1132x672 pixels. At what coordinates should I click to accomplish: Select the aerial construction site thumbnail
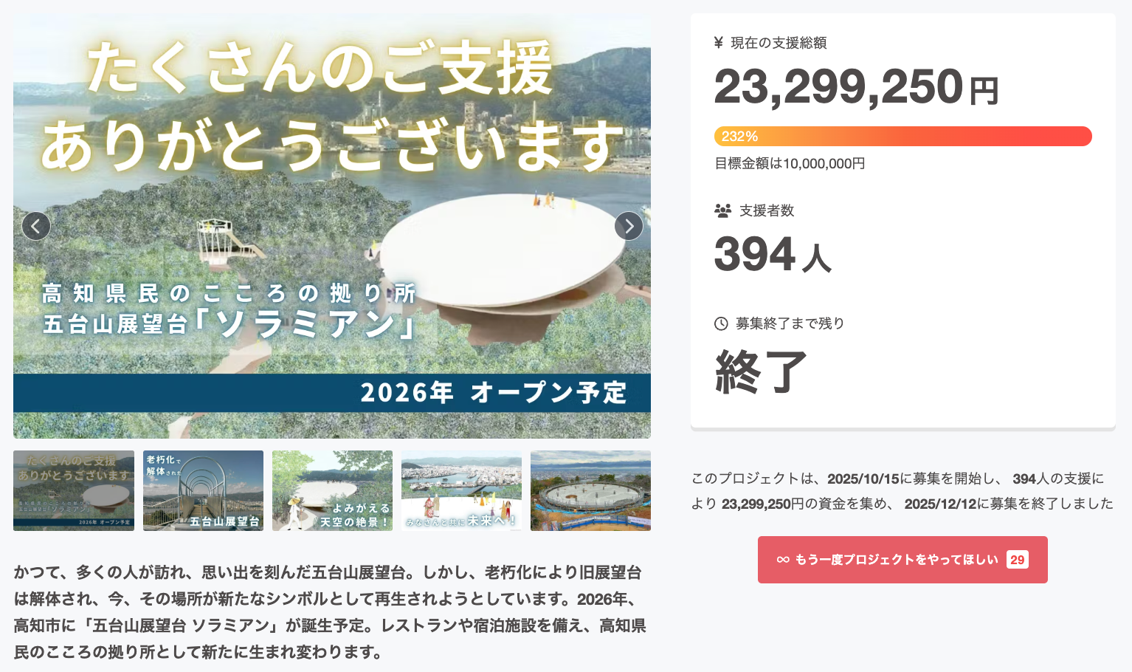click(x=590, y=490)
